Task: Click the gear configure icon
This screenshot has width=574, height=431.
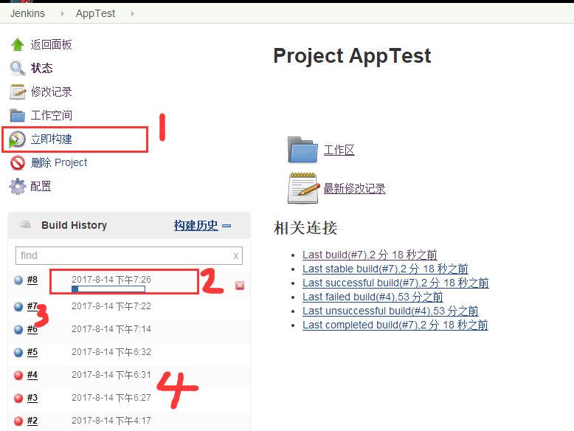Action: tap(17, 187)
